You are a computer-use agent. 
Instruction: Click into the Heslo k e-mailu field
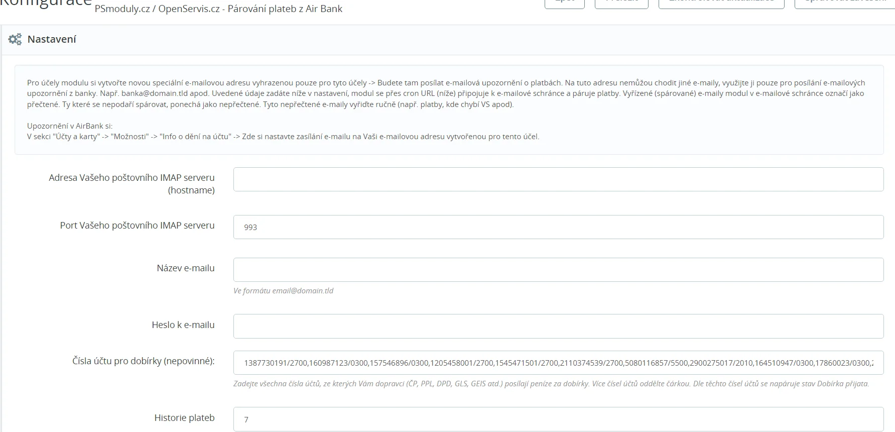pos(558,326)
